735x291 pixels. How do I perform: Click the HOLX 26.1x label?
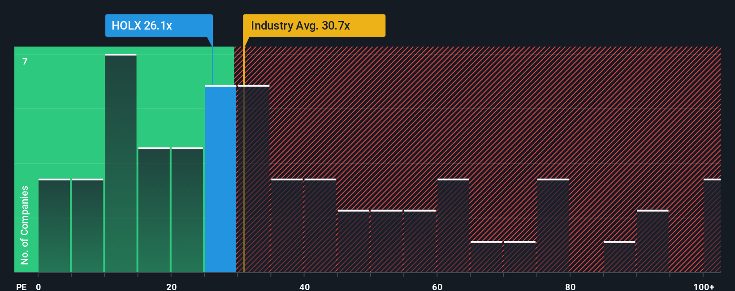tap(159, 26)
